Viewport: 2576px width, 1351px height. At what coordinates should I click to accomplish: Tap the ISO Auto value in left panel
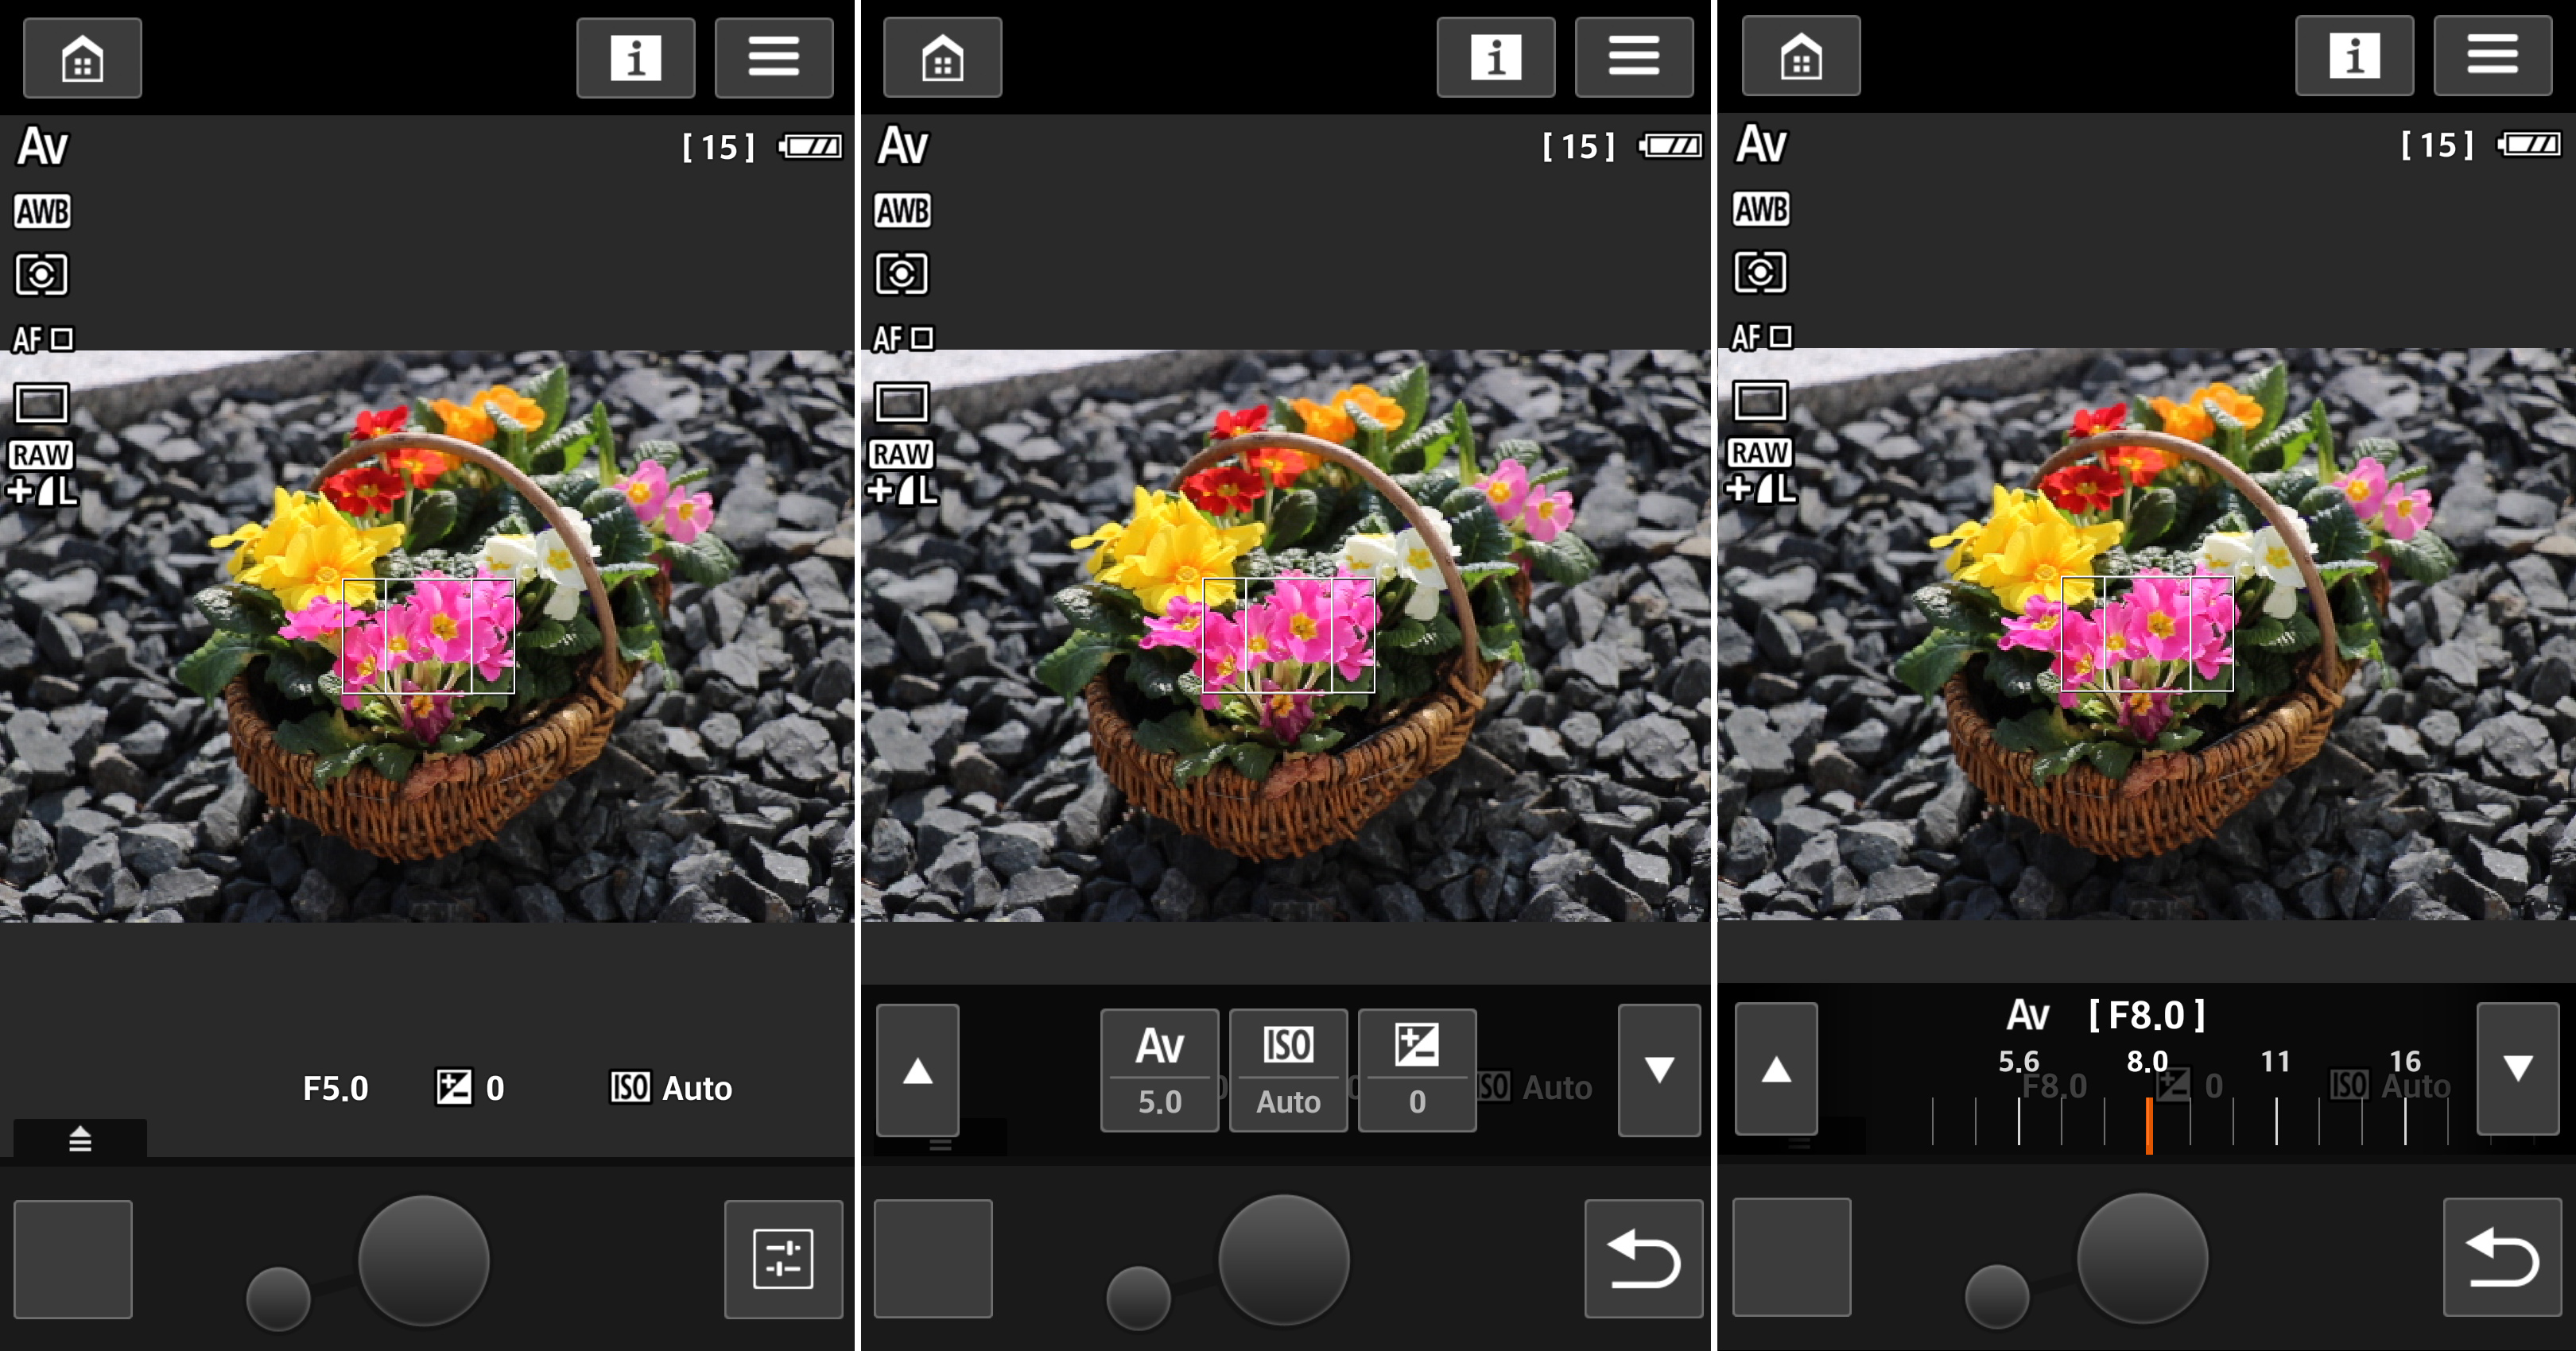tap(671, 1088)
